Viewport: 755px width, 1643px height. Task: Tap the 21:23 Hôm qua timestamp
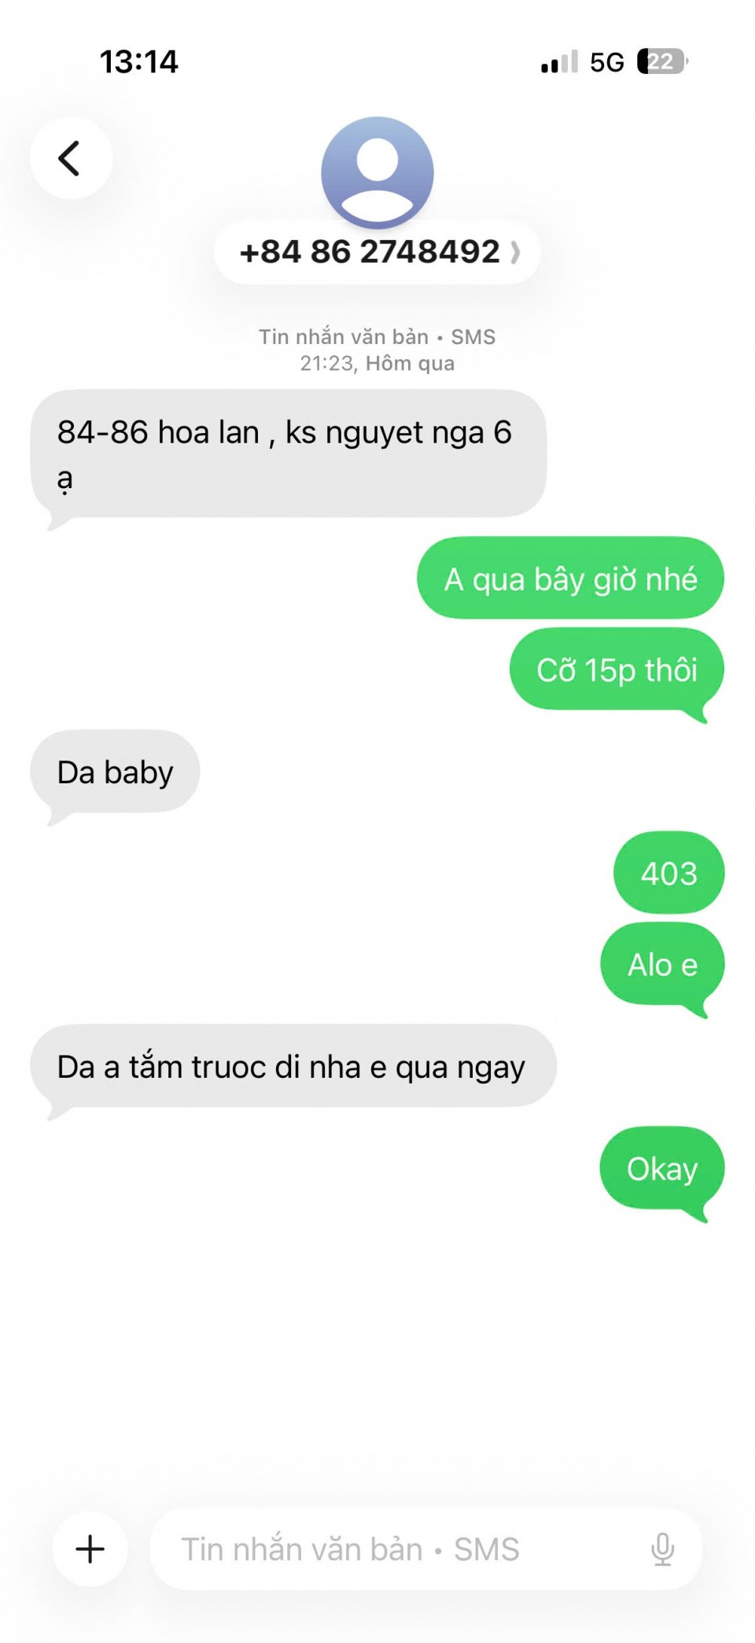(377, 364)
